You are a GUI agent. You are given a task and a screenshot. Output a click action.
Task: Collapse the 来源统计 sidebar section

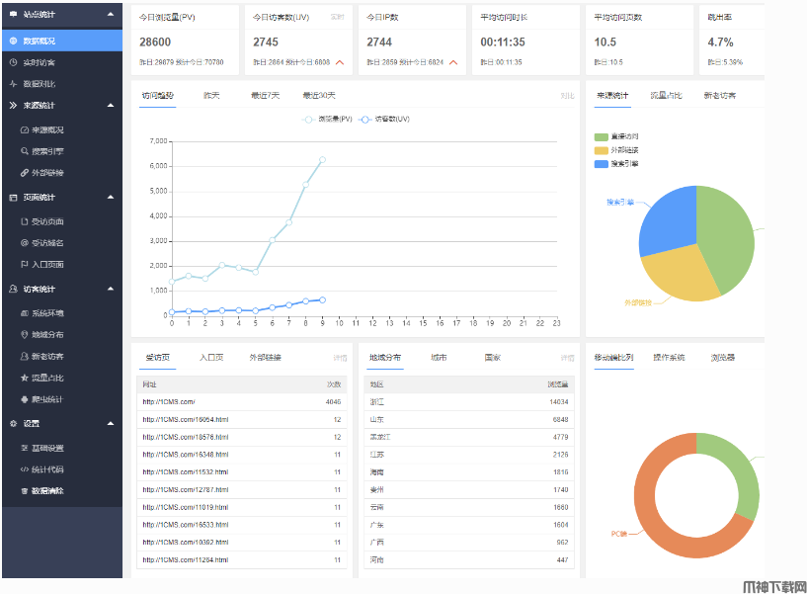pos(112,106)
